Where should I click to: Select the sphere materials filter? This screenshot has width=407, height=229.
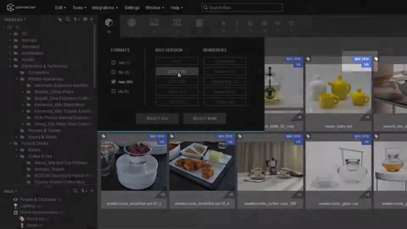pyautogui.click(x=132, y=23)
